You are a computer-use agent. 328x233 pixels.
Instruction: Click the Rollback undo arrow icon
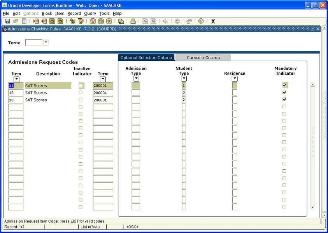coord(16,21)
